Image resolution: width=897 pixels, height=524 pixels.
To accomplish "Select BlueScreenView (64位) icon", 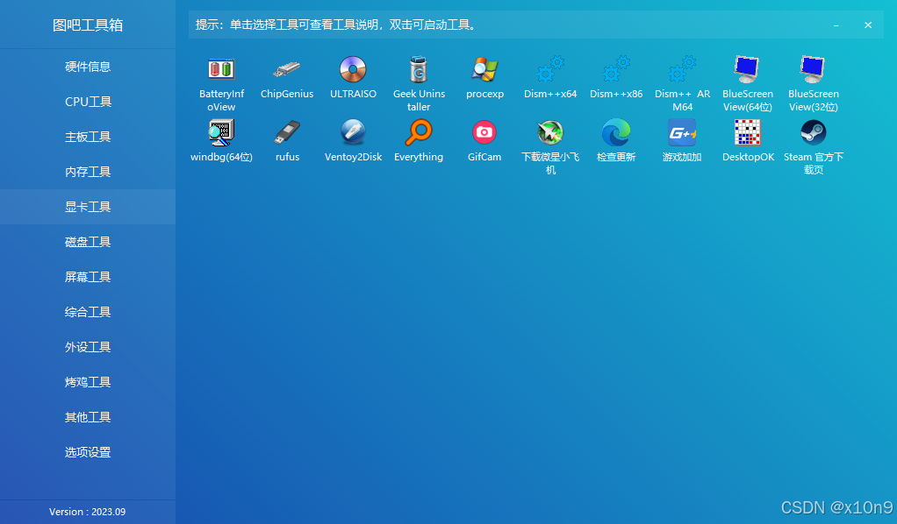I will click(747, 70).
